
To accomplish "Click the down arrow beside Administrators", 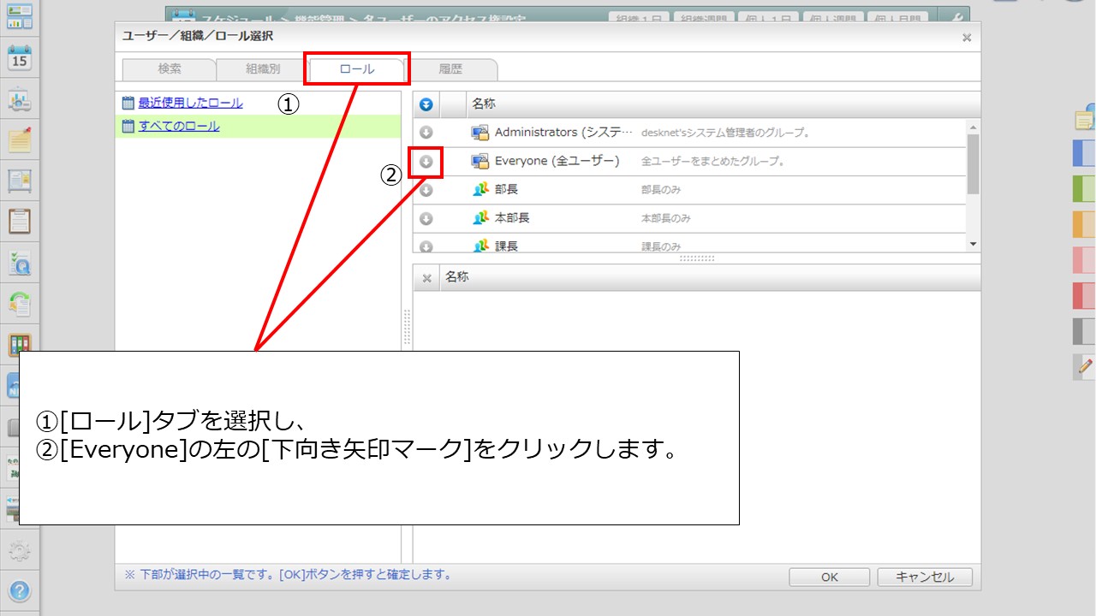I will (x=426, y=133).
